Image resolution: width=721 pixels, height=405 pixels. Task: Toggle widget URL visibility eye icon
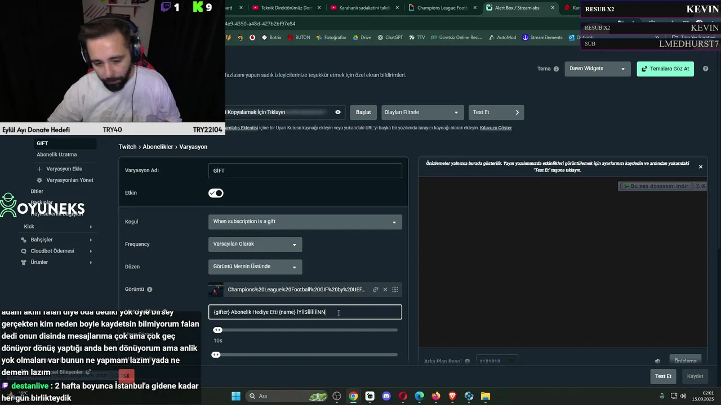338,112
